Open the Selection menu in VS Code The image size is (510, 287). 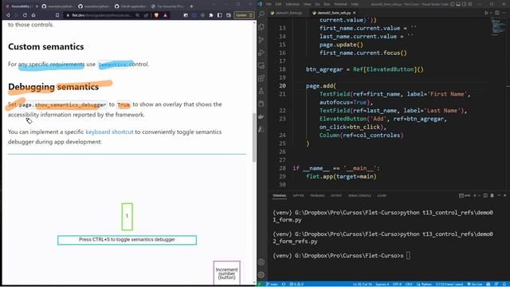point(292,4)
